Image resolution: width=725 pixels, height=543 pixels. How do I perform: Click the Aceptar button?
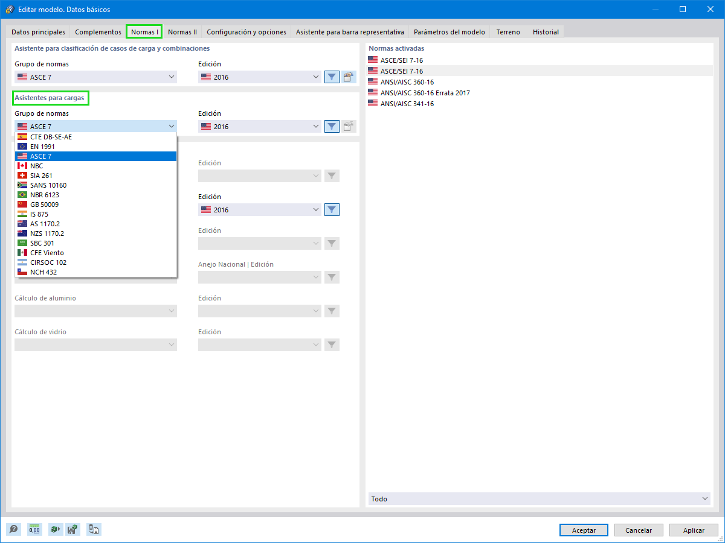click(584, 530)
